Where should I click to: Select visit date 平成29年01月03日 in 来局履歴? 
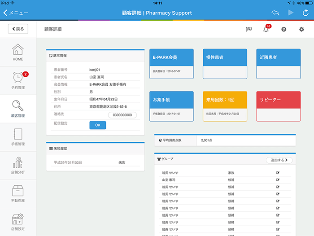(x=68, y=163)
